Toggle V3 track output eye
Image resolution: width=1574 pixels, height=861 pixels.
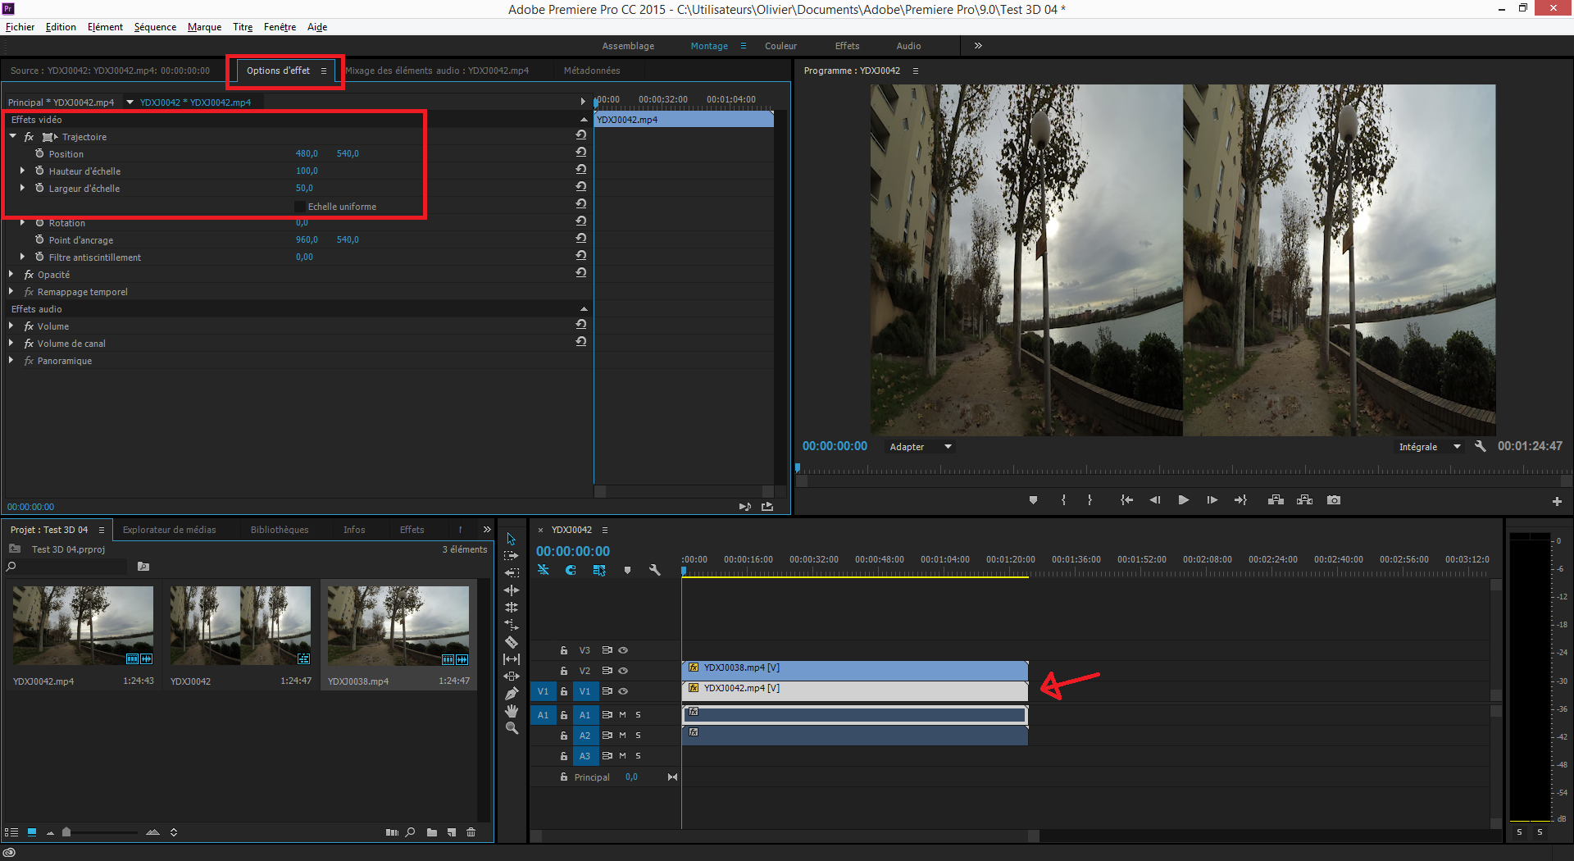click(x=623, y=650)
